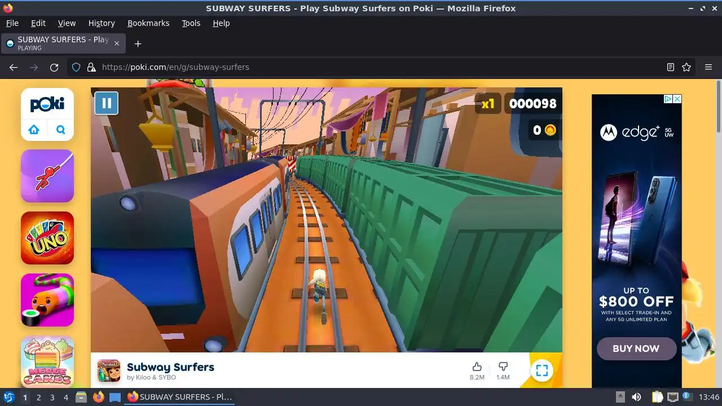The image size is (722, 406).
Task: Open the History menu
Action: click(102, 23)
